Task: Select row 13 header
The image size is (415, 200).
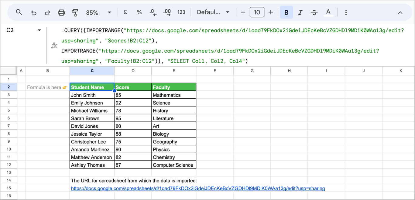Action: (x=9, y=172)
